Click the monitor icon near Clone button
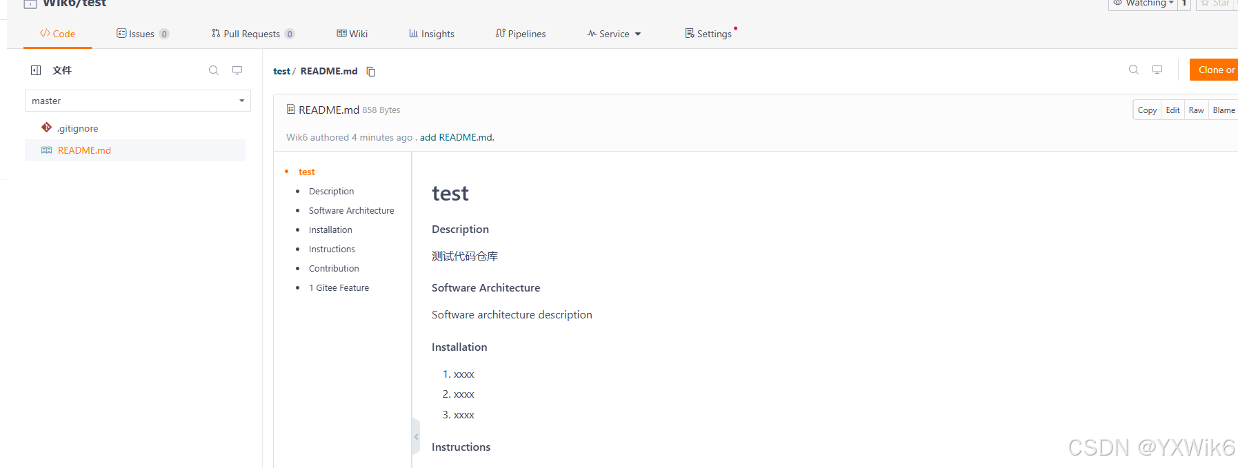Image resolution: width=1238 pixels, height=468 pixels. point(1157,70)
